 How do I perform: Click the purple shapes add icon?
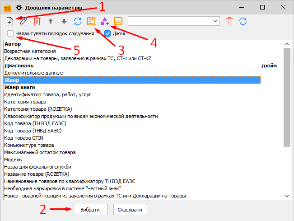(105, 21)
